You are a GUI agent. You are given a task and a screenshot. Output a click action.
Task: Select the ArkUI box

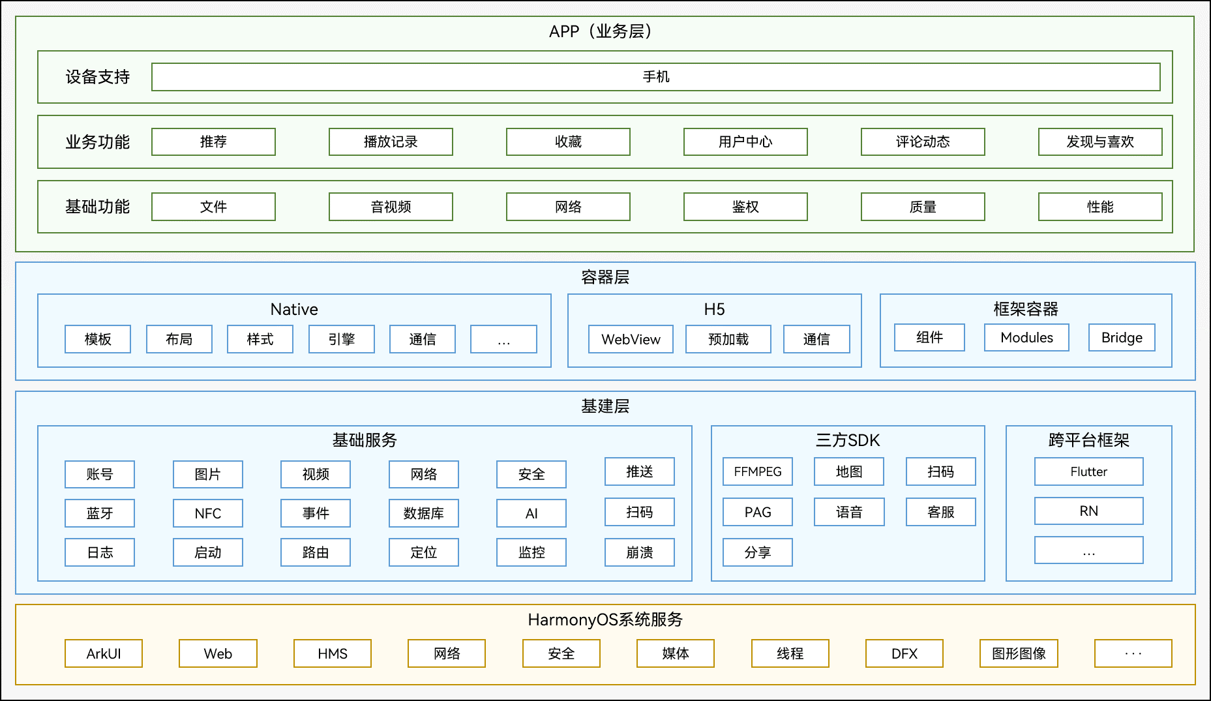point(104,653)
